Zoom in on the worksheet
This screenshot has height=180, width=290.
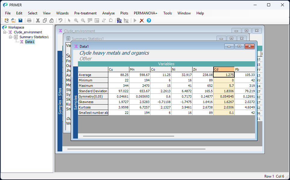tap(76, 20)
